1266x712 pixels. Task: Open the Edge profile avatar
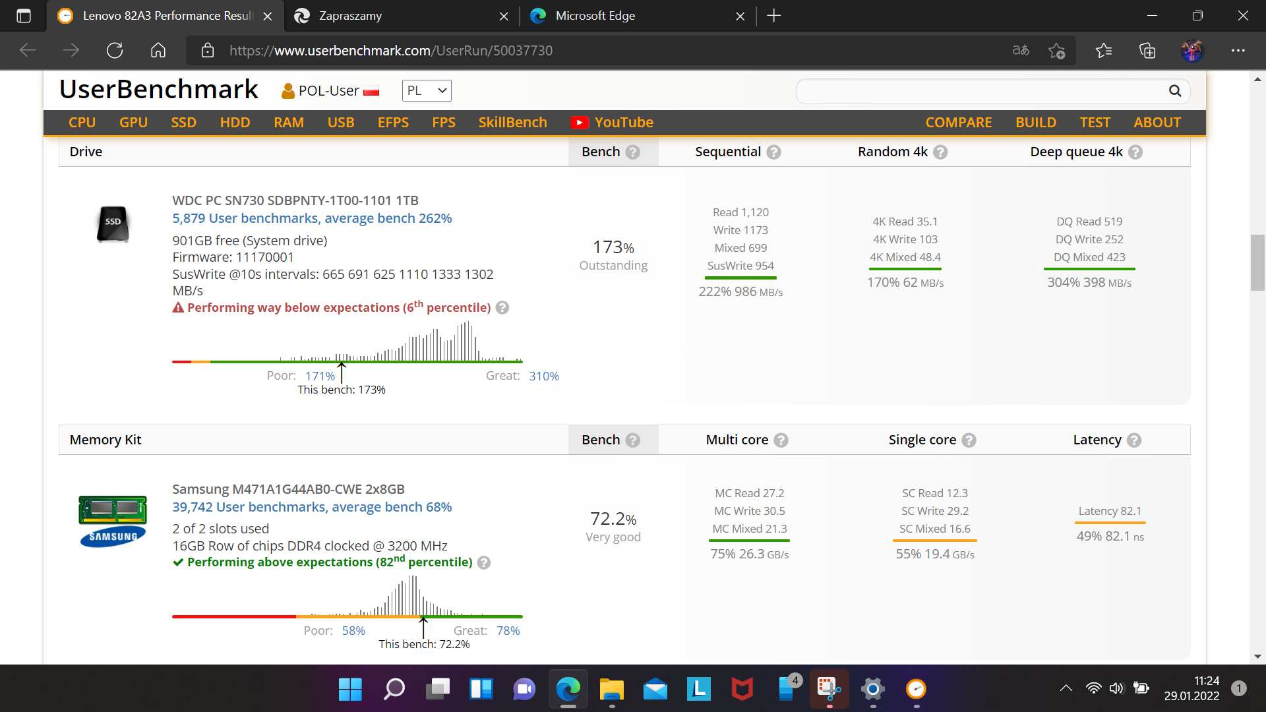[1192, 51]
